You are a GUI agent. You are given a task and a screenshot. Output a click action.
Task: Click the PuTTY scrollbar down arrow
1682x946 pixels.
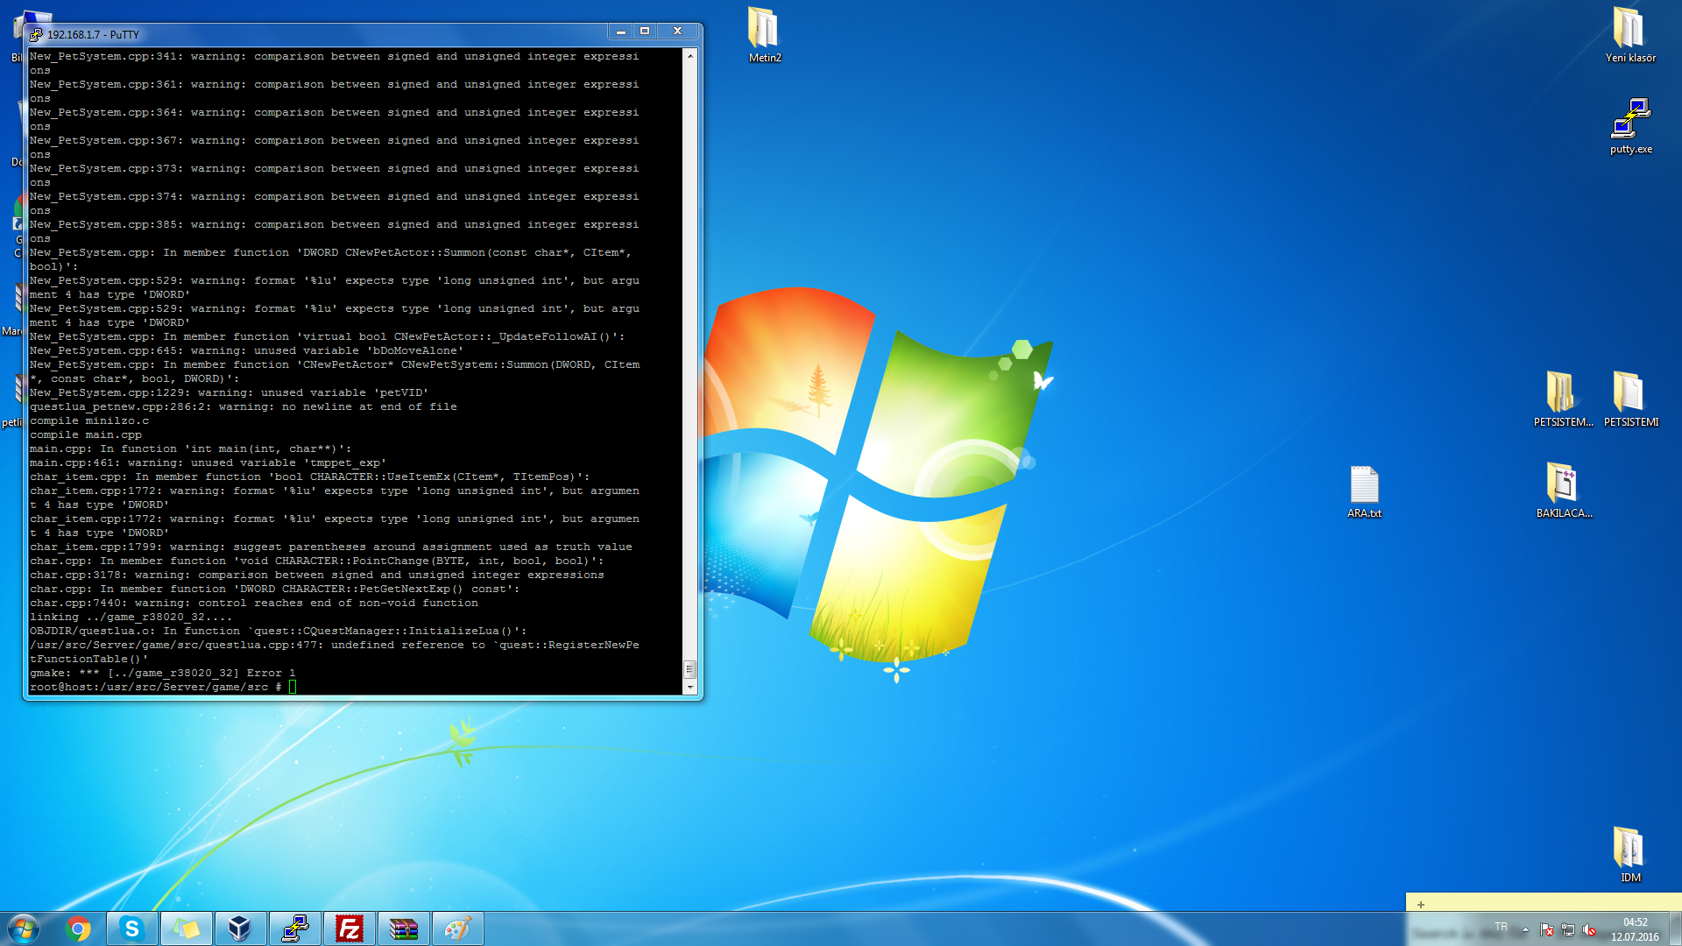click(x=690, y=688)
